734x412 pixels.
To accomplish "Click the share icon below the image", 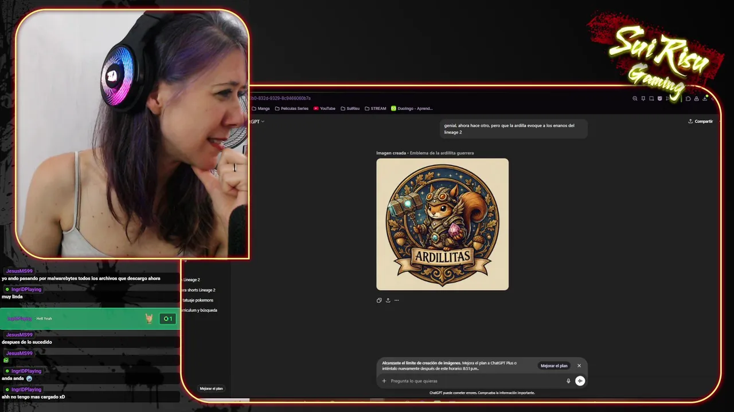I will (388, 300).
